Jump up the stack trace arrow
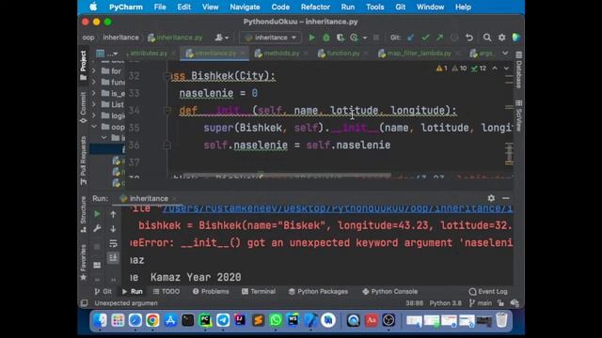 113,214
